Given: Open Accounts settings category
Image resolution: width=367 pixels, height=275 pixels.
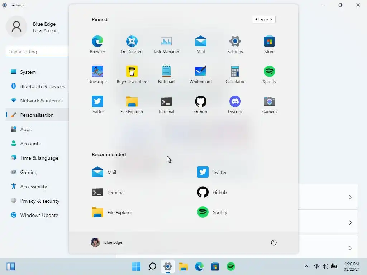Looking at the screenshot, I should 37,143.
